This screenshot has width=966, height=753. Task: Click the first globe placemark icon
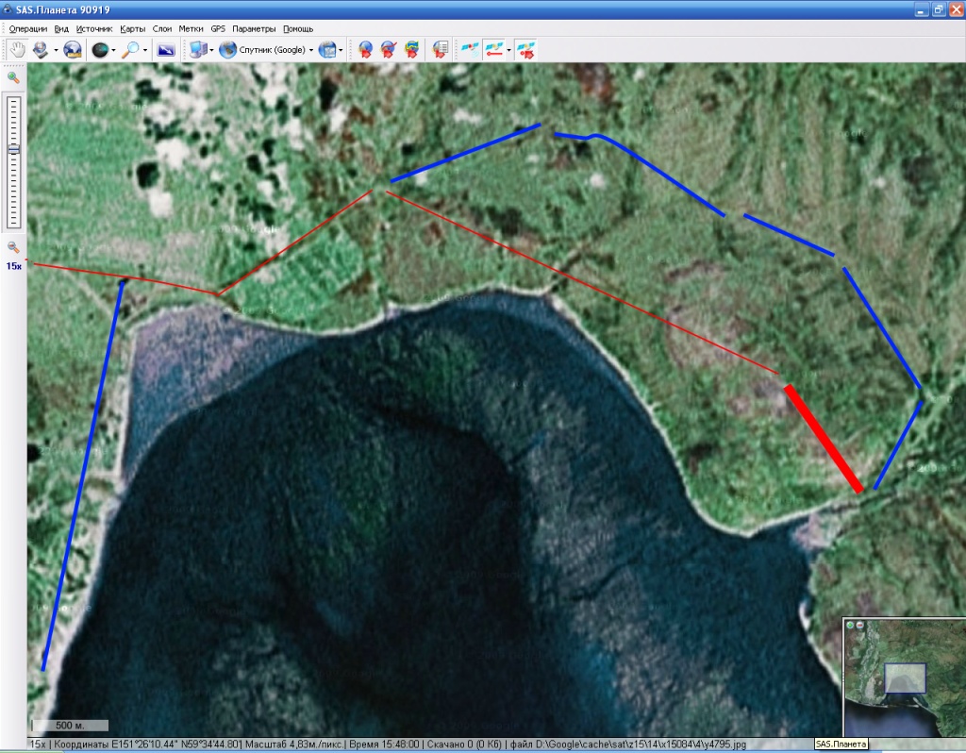pyautogui.click(x=366, y=49)
